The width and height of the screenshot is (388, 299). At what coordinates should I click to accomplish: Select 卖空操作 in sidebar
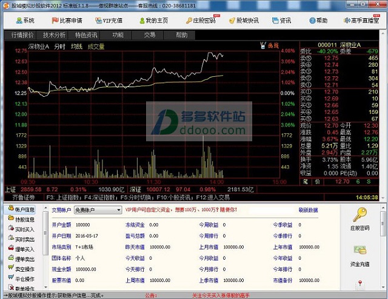(x=21, y=269)
